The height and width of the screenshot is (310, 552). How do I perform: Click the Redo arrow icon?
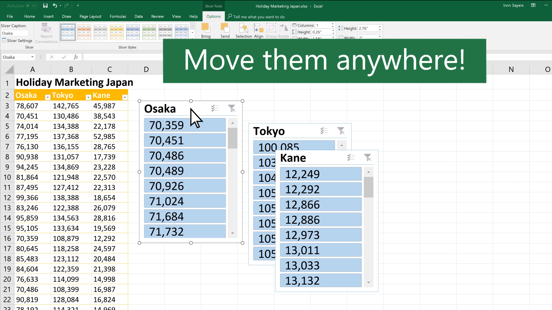pyautogui.click(x=66, y=5)
